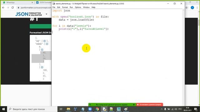
Task: Open Chrome's three-dot menu
Action: click(x=197, y=7)
